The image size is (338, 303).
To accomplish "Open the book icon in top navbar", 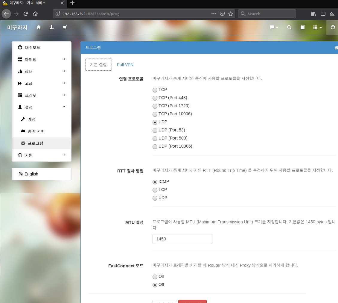I will tap(302, 27).
